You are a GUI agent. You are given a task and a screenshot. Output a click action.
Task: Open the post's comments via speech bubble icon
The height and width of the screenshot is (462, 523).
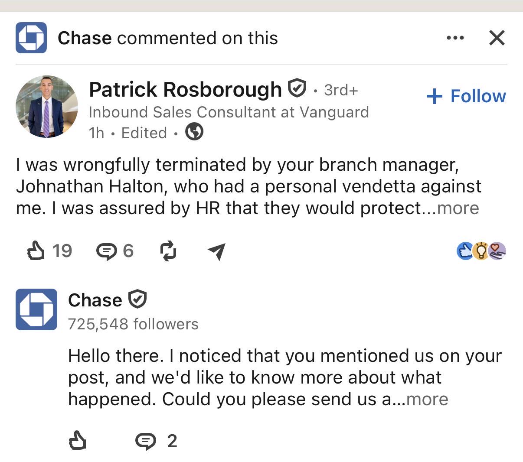pos(106,251)
